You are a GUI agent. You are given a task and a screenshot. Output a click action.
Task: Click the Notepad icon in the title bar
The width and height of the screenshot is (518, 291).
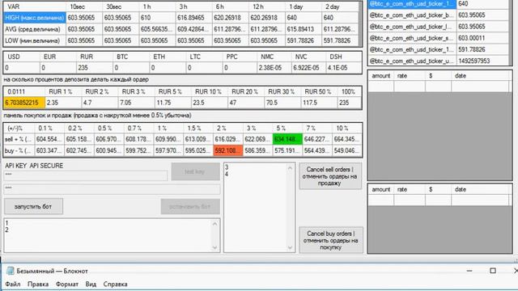11,271
